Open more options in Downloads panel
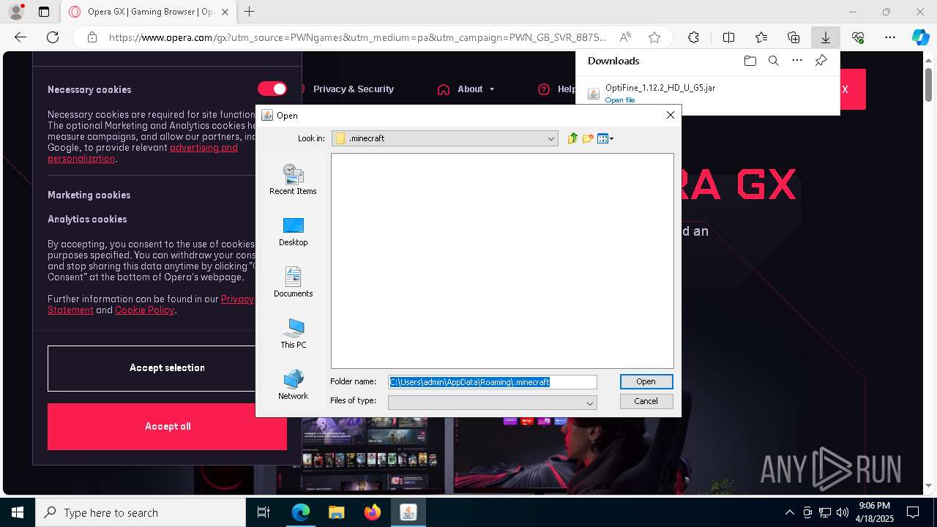The image size is (937, 527). [797, 61]
